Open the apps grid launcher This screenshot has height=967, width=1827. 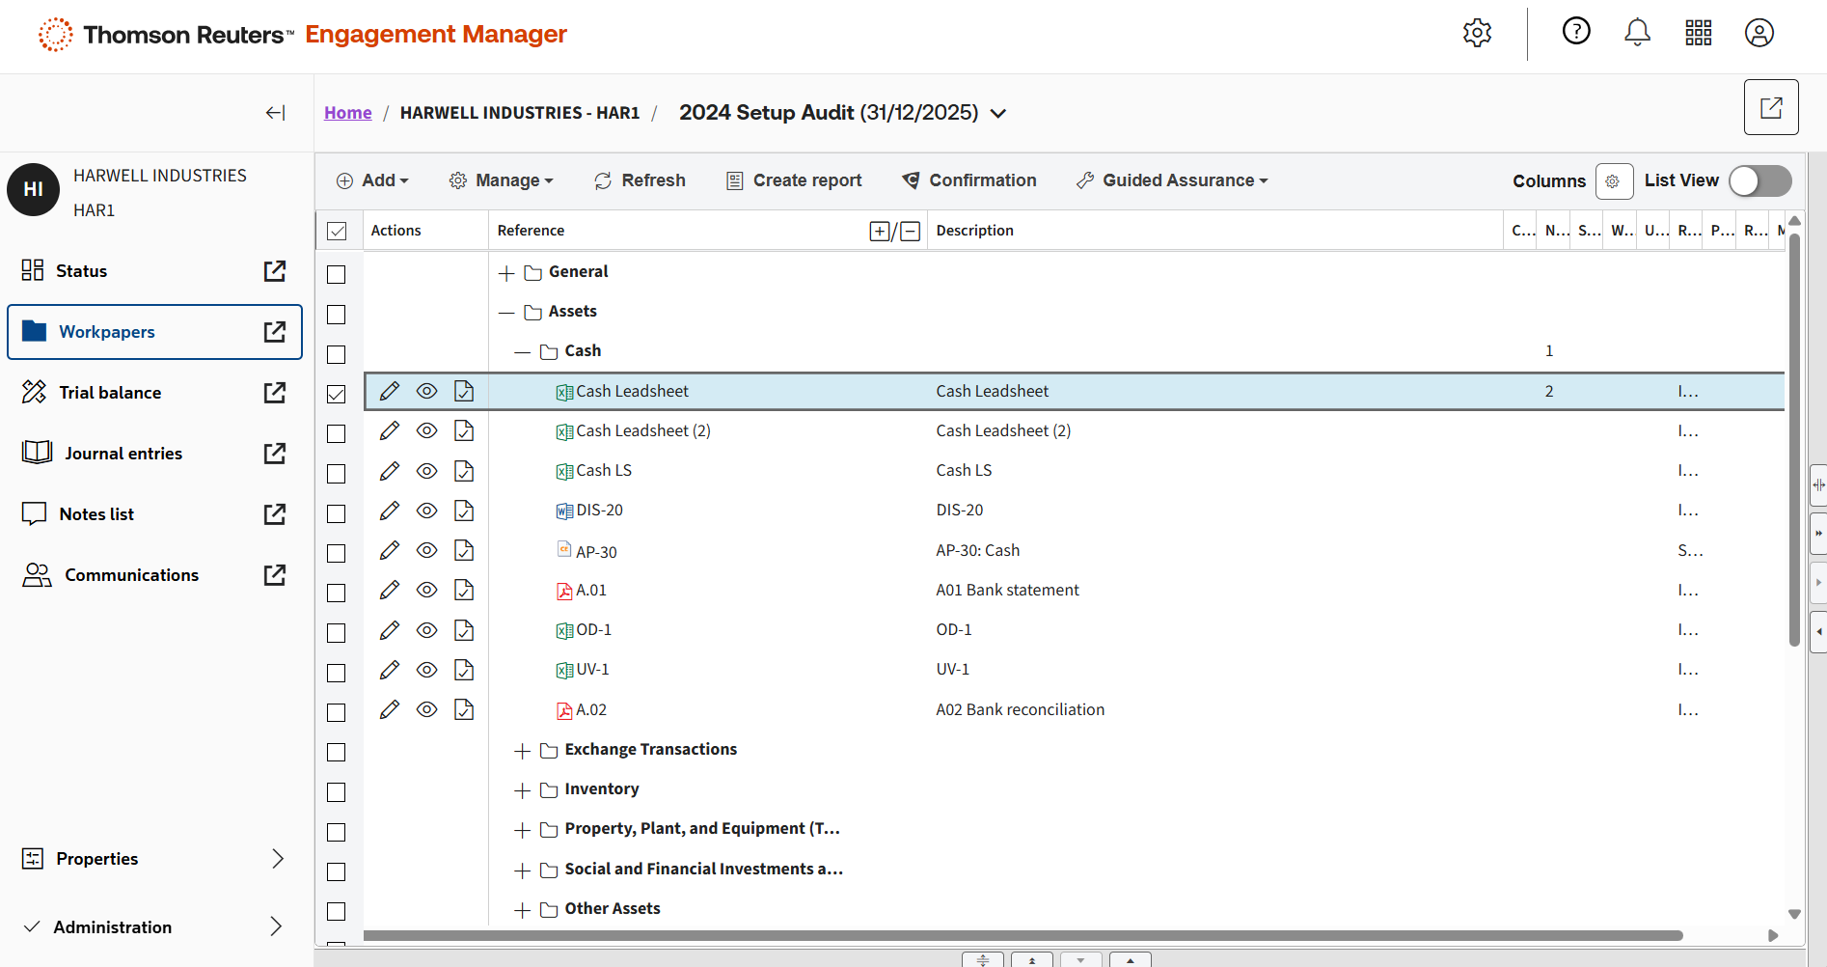click(x=1698, y=33)
